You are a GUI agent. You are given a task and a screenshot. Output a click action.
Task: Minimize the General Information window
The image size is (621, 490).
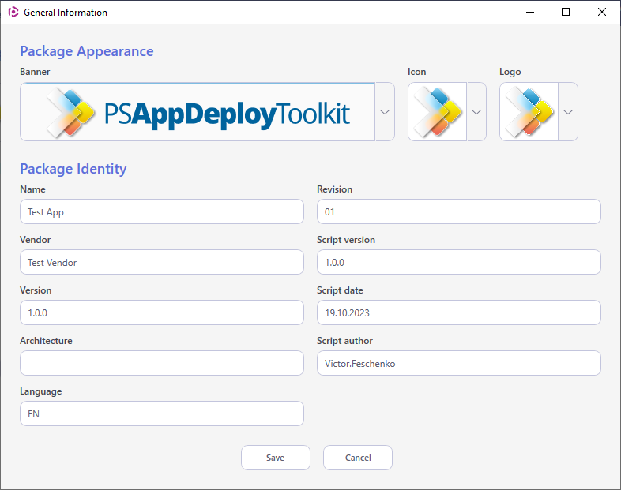pyautogui.click(x=530, y=13)
